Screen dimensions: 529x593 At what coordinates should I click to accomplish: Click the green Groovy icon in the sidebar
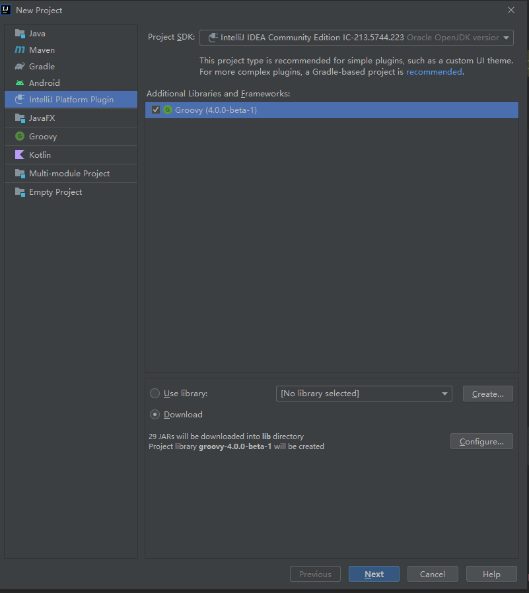[20, 136]
